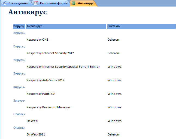
Task: Click the Кнопочная форма form icon
Action: [36, 3]
